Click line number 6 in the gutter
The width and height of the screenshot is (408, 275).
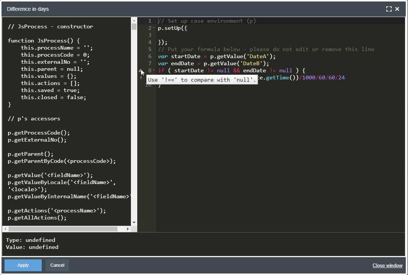pos(150,56)
